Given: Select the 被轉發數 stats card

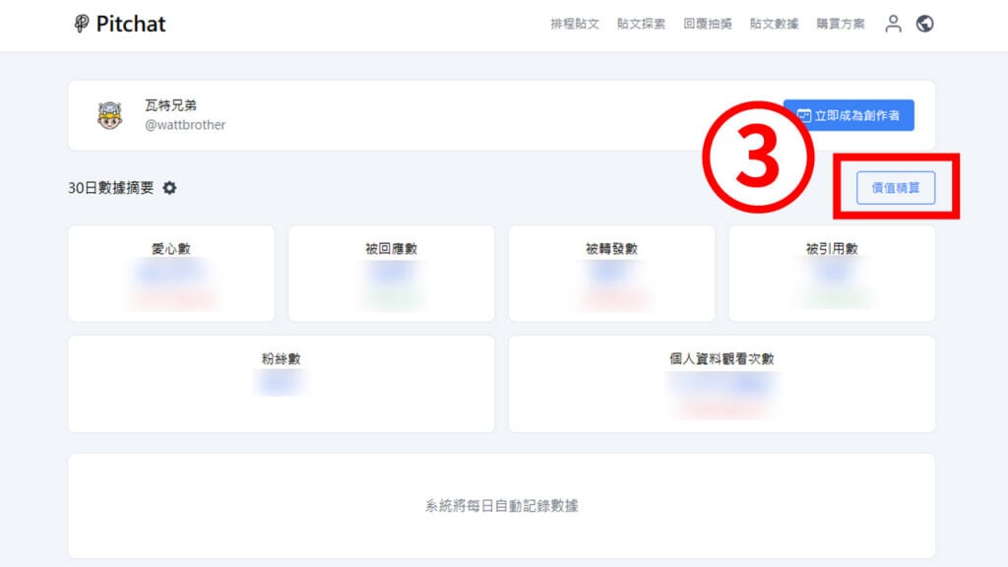Looking at the screenshot, I should point(611,274).
